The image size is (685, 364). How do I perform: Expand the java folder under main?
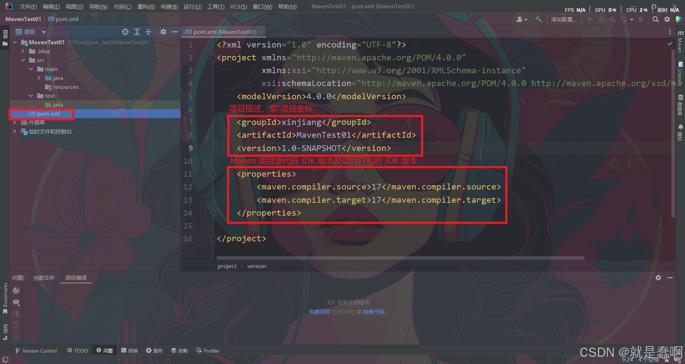(x=39, y=78)
